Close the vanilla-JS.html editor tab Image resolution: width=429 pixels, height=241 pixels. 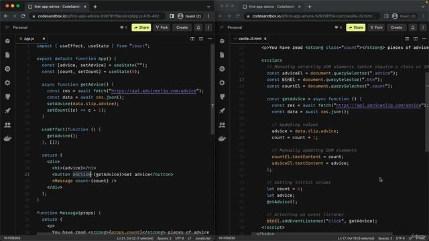point(265,39)
